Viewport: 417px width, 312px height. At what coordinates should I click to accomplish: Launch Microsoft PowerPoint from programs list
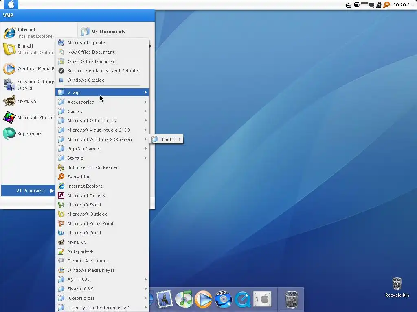[102, 223]
